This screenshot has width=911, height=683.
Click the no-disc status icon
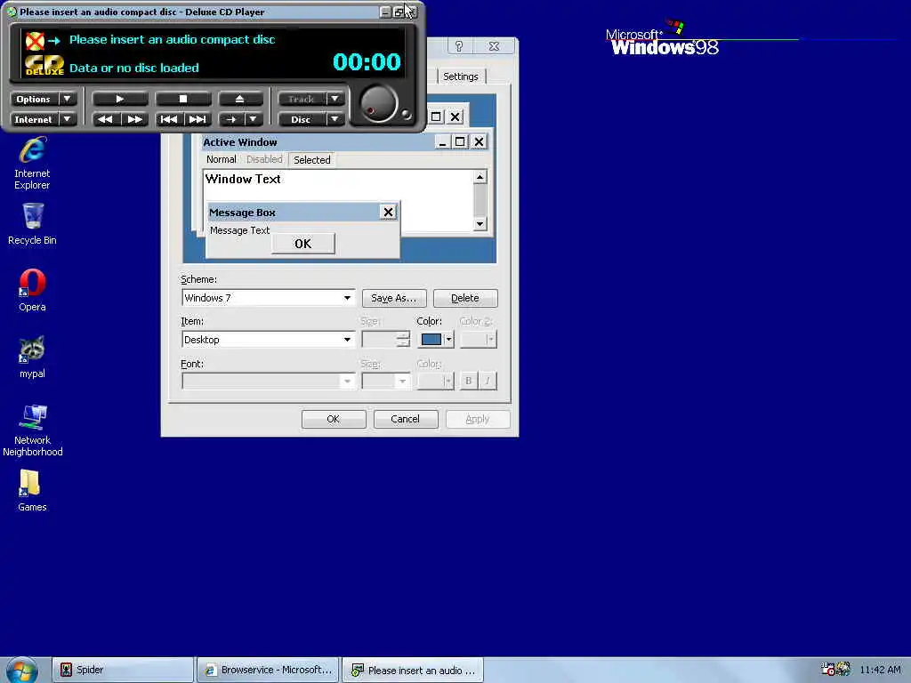35,41
